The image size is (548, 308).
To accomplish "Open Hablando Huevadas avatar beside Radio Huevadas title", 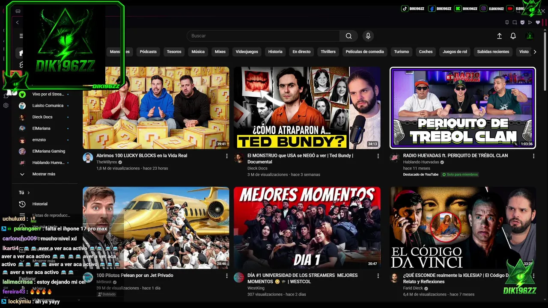I will (394, 157).
